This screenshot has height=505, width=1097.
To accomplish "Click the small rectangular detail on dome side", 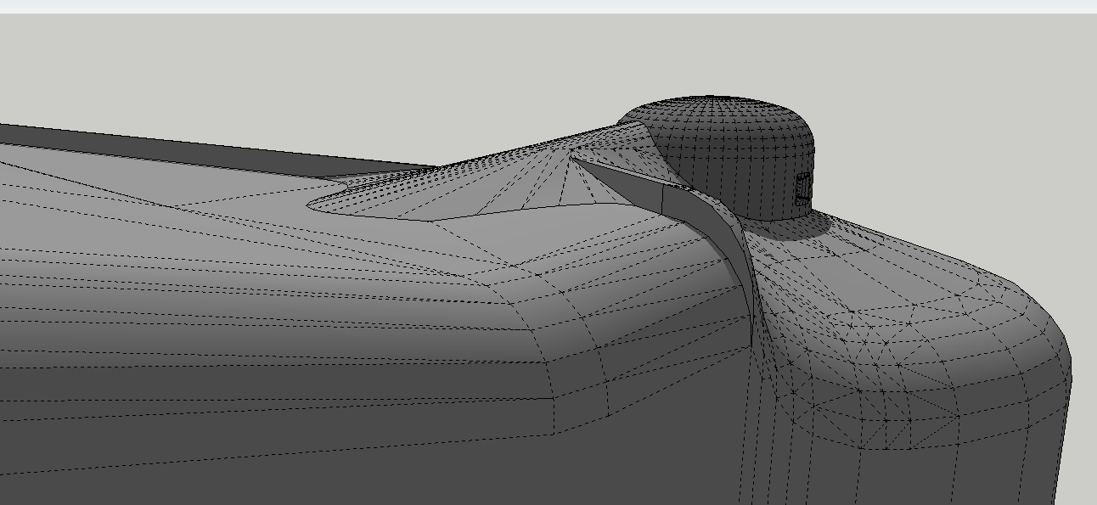I will tap(802, 188).
